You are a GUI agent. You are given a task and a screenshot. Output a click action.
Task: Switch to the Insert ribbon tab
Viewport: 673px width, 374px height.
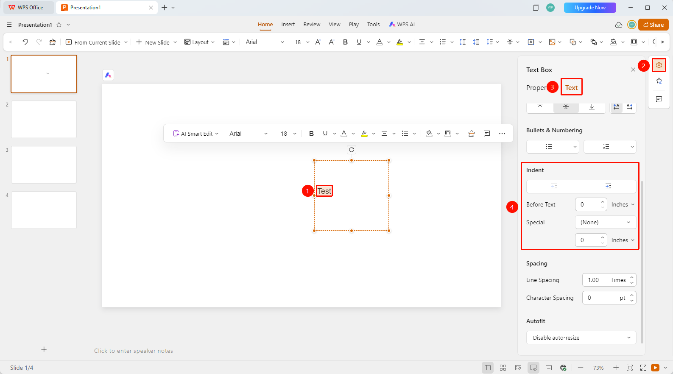coord(288,25)
